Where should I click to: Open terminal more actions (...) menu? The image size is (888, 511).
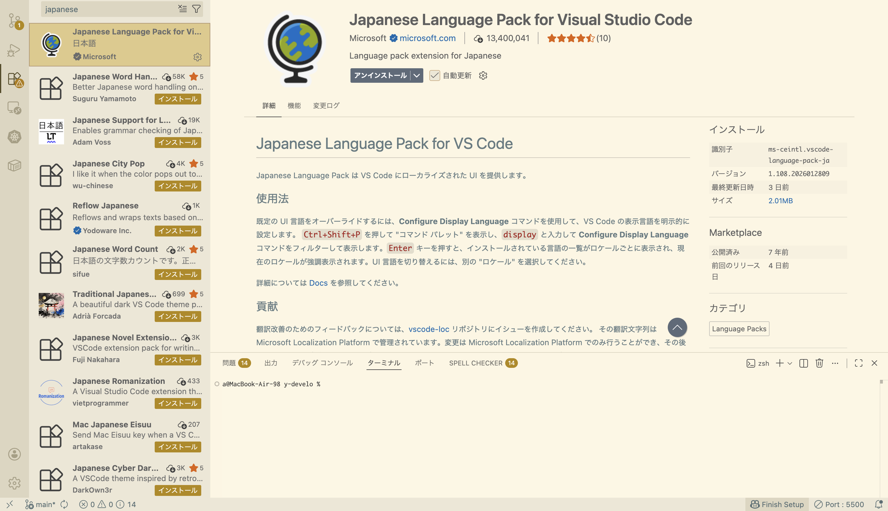[835, 363]
